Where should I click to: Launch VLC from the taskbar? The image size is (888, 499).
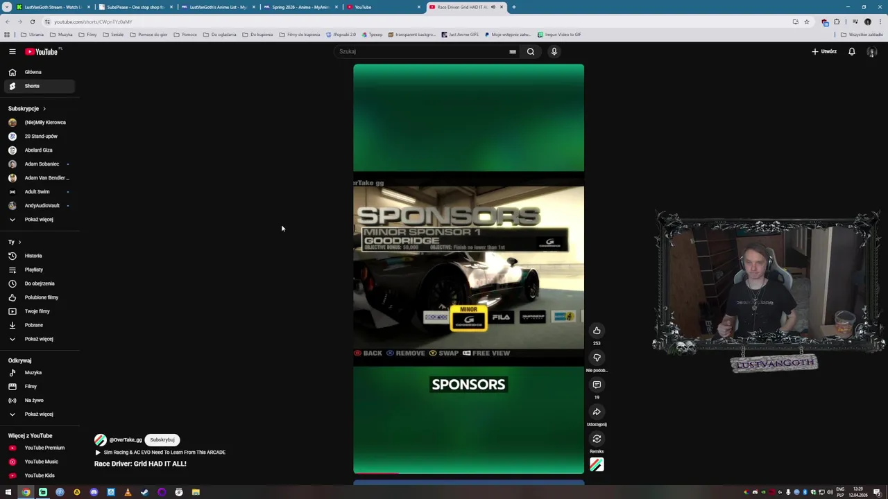(128, 492)
